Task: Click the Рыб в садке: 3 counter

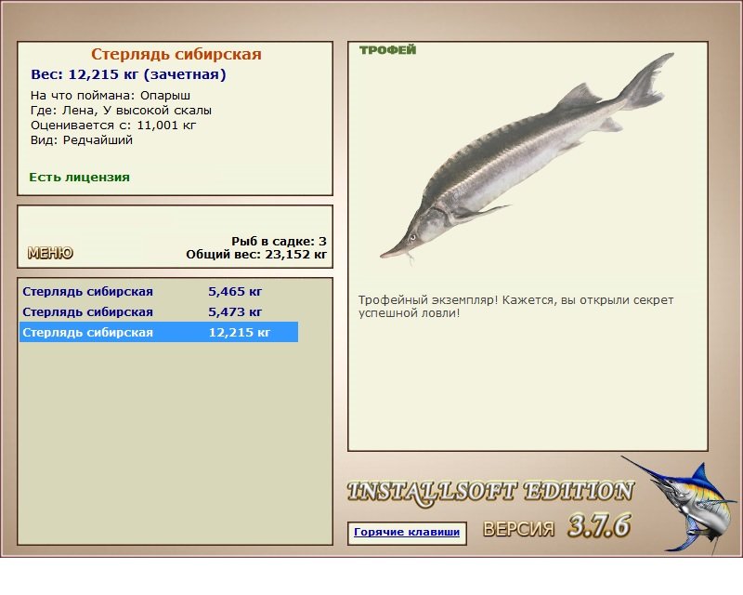Action: [x=280, y=241]
